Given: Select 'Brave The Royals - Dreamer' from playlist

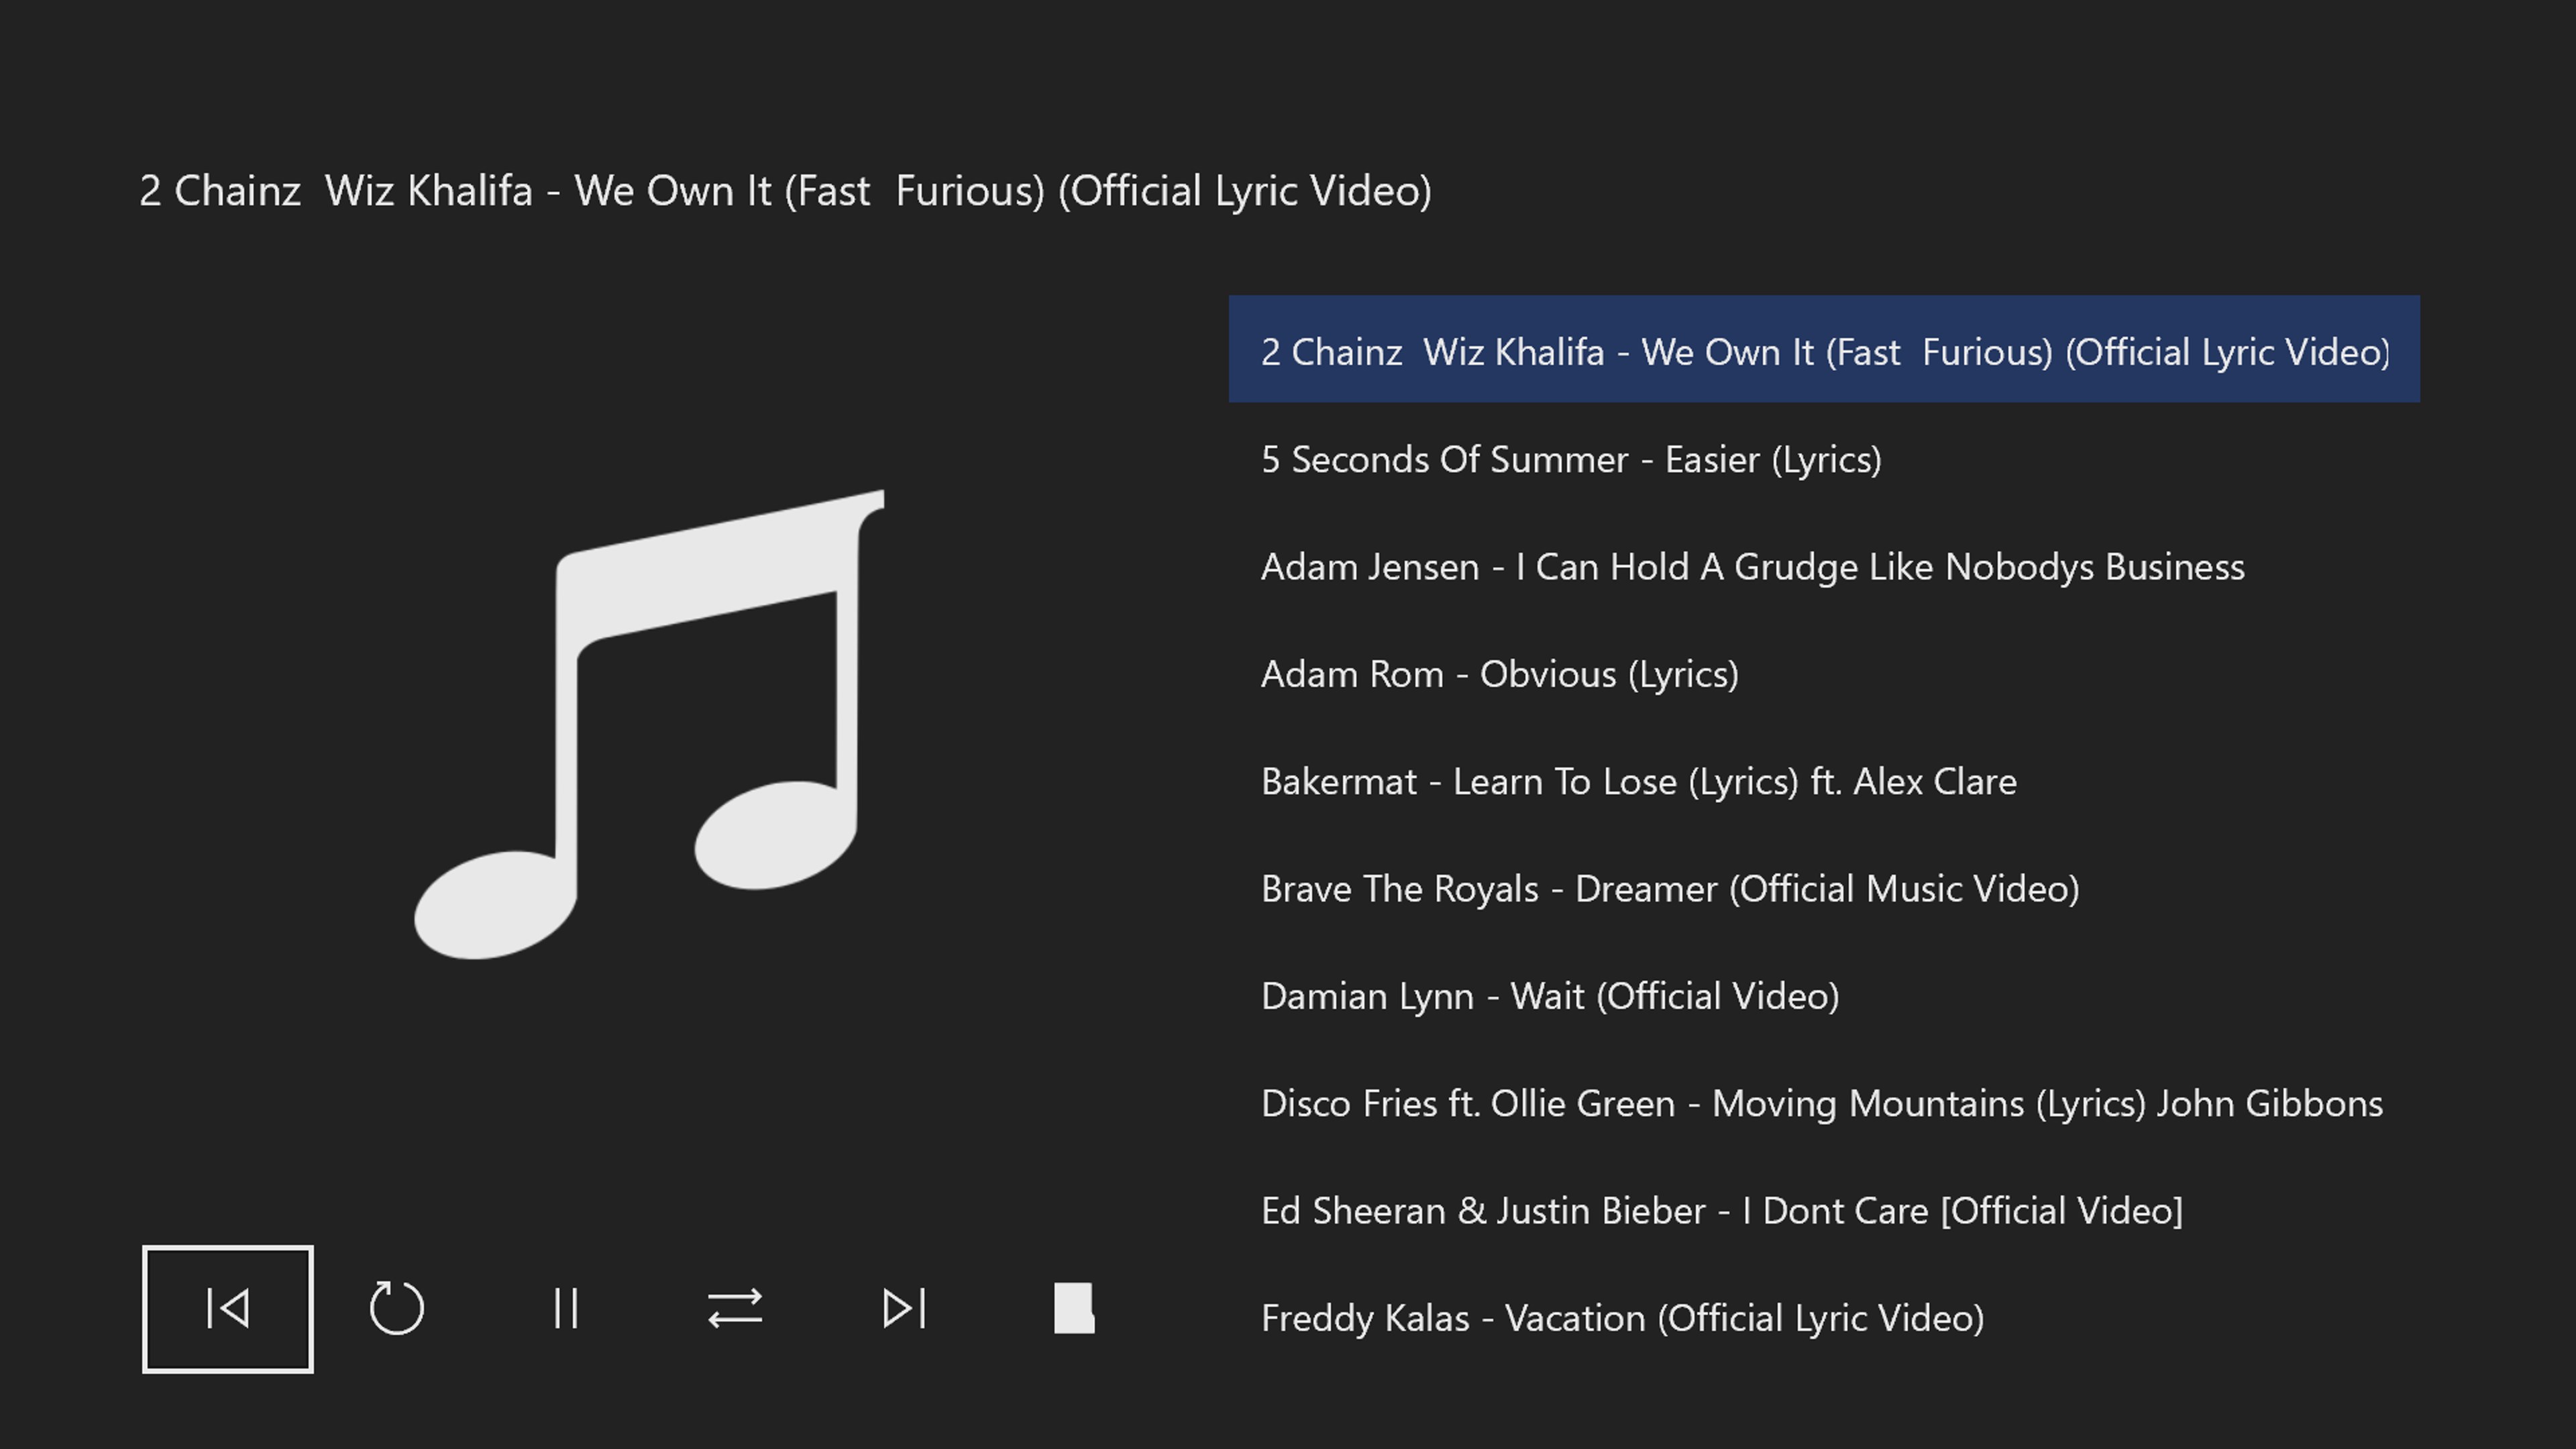Looking at the screenshot, I should pyautogui.click(x=1670, y=888).
